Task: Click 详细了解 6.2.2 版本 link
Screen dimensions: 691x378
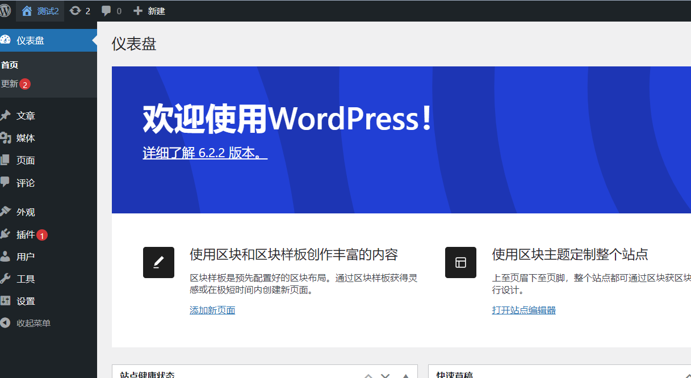Action: click(204, 153)
